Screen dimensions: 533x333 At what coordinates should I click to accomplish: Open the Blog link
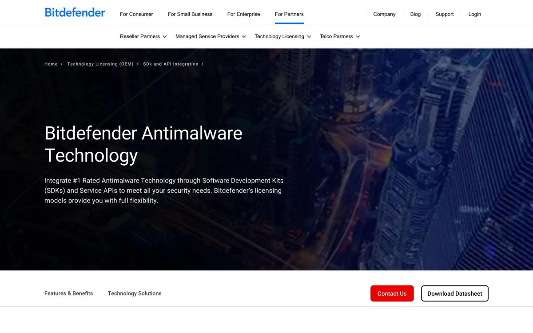click(415, 14)
